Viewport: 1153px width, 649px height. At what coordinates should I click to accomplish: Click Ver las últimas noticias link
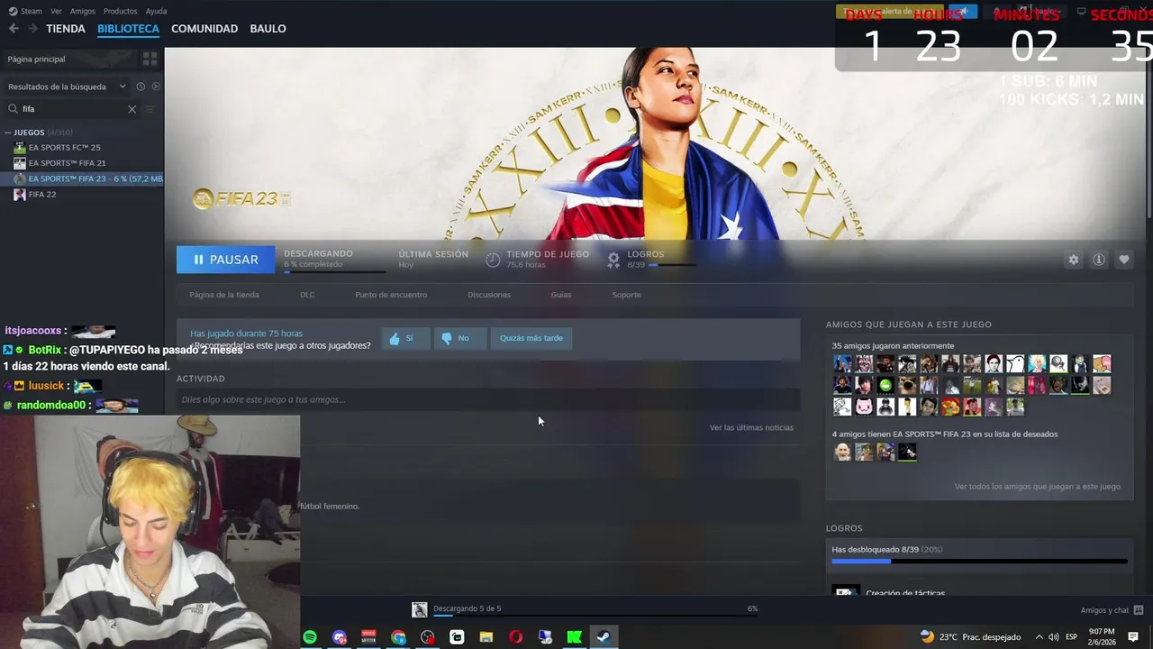coord(751,427)
